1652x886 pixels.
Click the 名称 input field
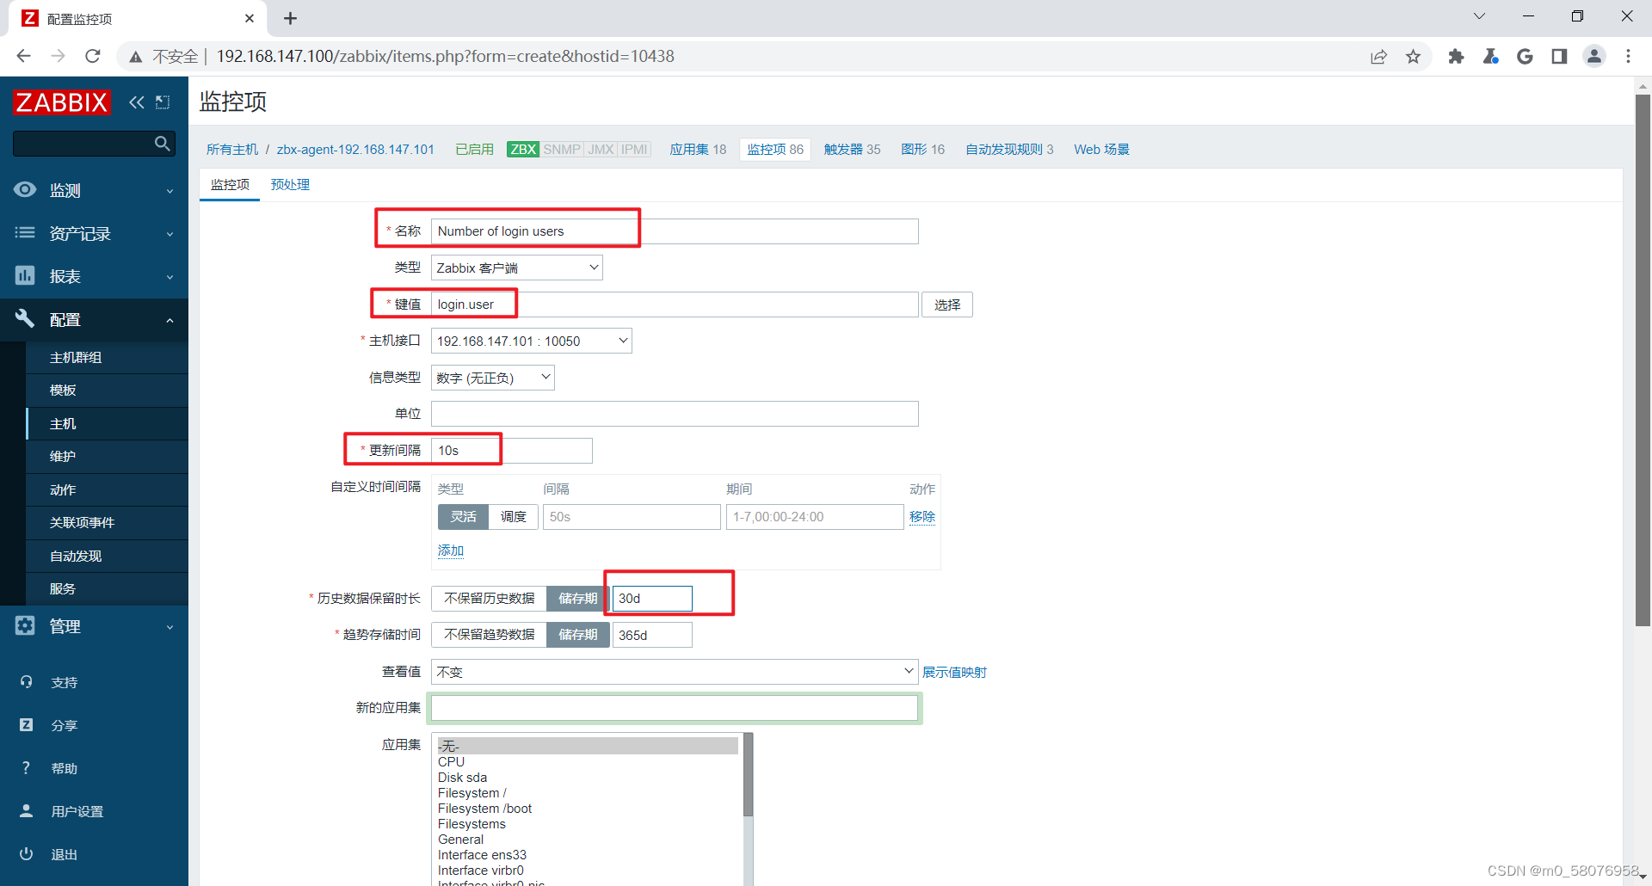tap(675, 231)
